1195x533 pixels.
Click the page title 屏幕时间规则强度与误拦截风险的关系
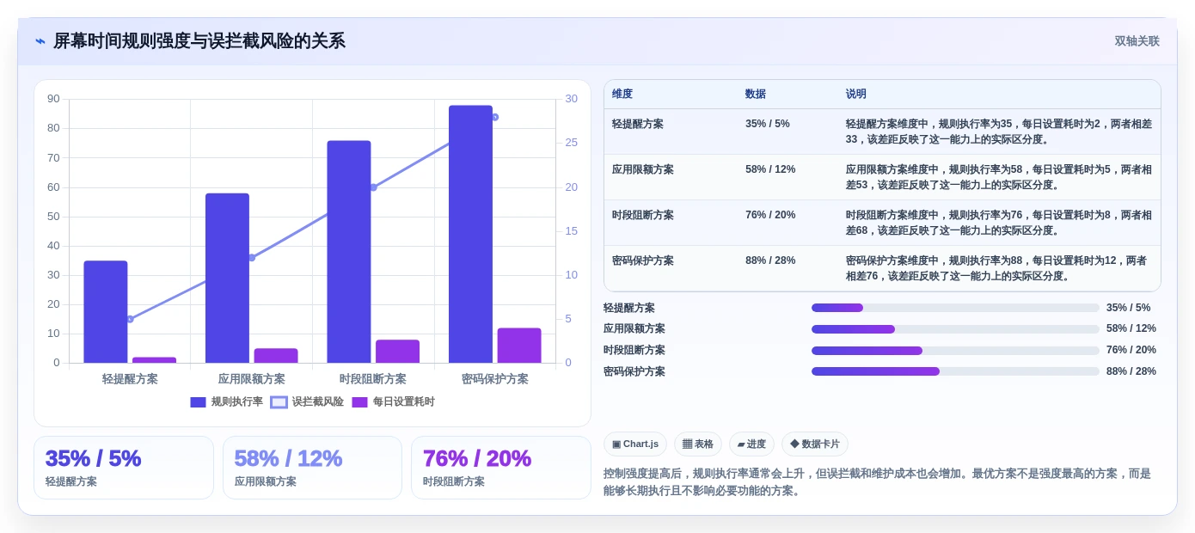[x=199, y=41]
